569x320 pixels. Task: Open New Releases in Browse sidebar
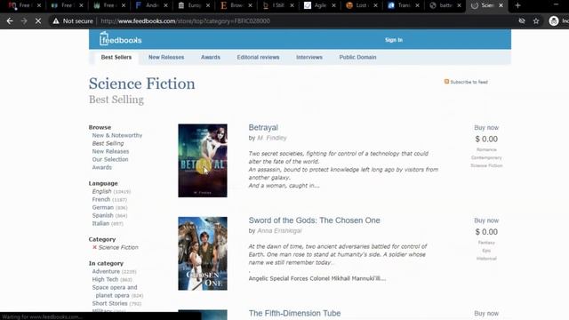110,151
